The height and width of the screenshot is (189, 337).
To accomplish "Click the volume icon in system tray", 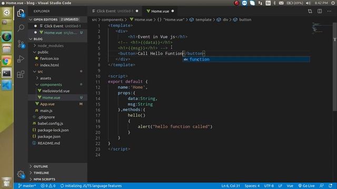I will point(308,3).
